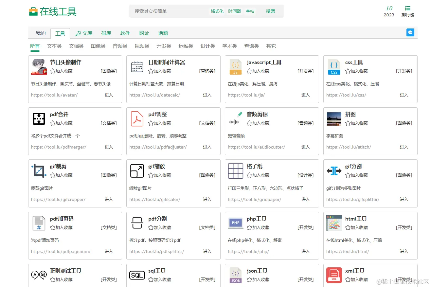This screenshot has height=287, width=431.
Task: Select the 其它 category filter
Action: pyautogui.click(x=271, y=46)
